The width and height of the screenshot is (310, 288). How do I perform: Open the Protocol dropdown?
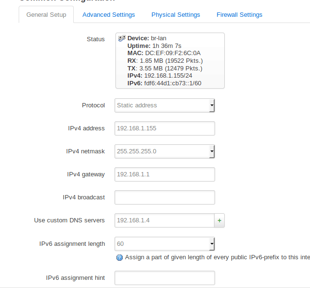165,105
